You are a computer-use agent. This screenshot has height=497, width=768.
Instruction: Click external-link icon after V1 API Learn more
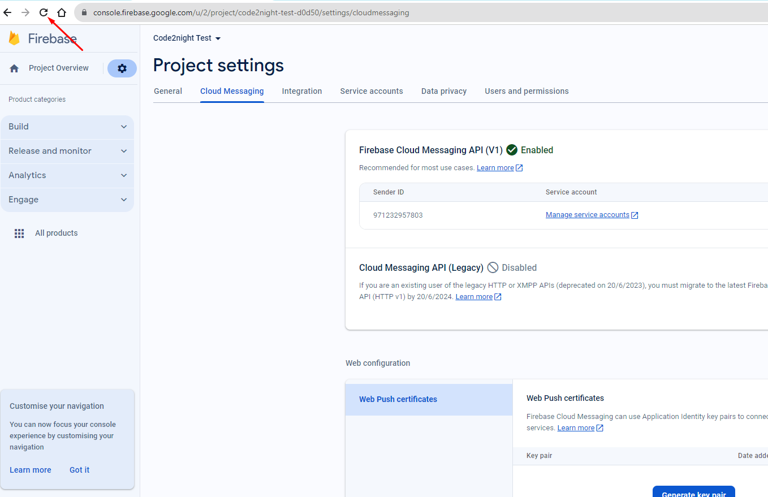519,168
